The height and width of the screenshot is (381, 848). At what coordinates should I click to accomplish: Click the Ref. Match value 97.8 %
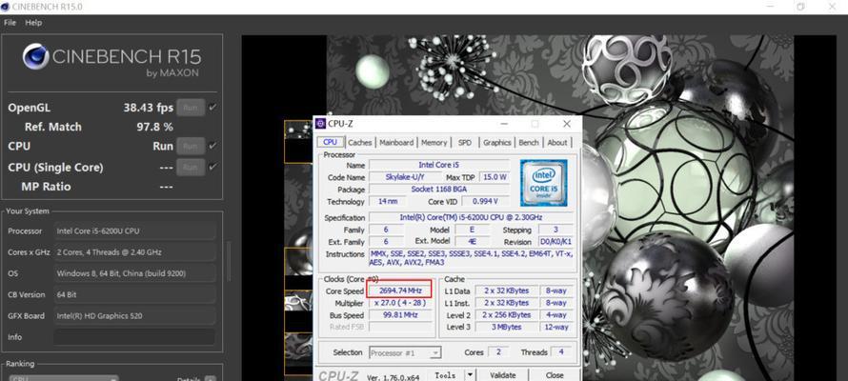154,127
